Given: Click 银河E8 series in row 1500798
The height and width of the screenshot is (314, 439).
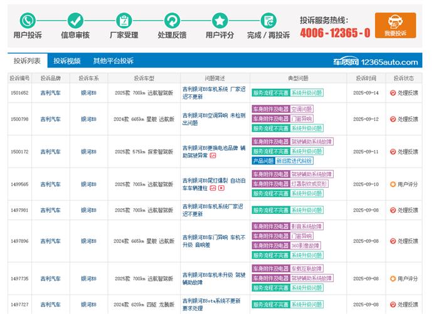Looking at the screenshot, I should tap(88, 119).
